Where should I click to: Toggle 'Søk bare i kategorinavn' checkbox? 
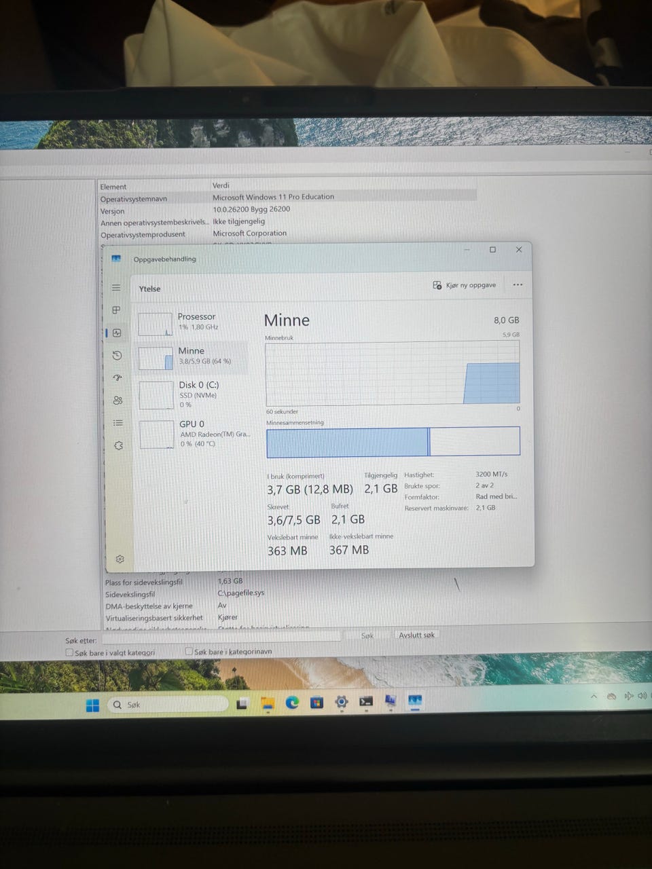click(x=189, y=650)
